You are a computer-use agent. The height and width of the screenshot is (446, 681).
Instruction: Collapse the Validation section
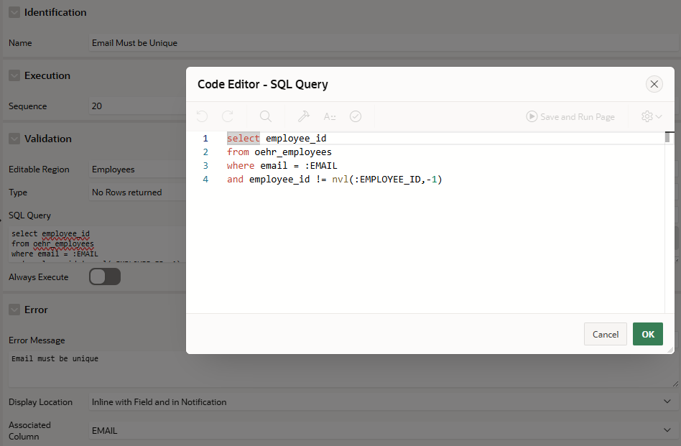point(14,139)
